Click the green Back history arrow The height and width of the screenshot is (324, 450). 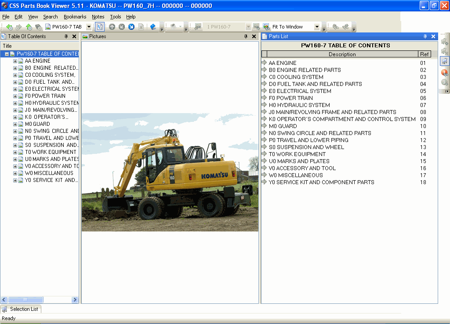(9, 27)
